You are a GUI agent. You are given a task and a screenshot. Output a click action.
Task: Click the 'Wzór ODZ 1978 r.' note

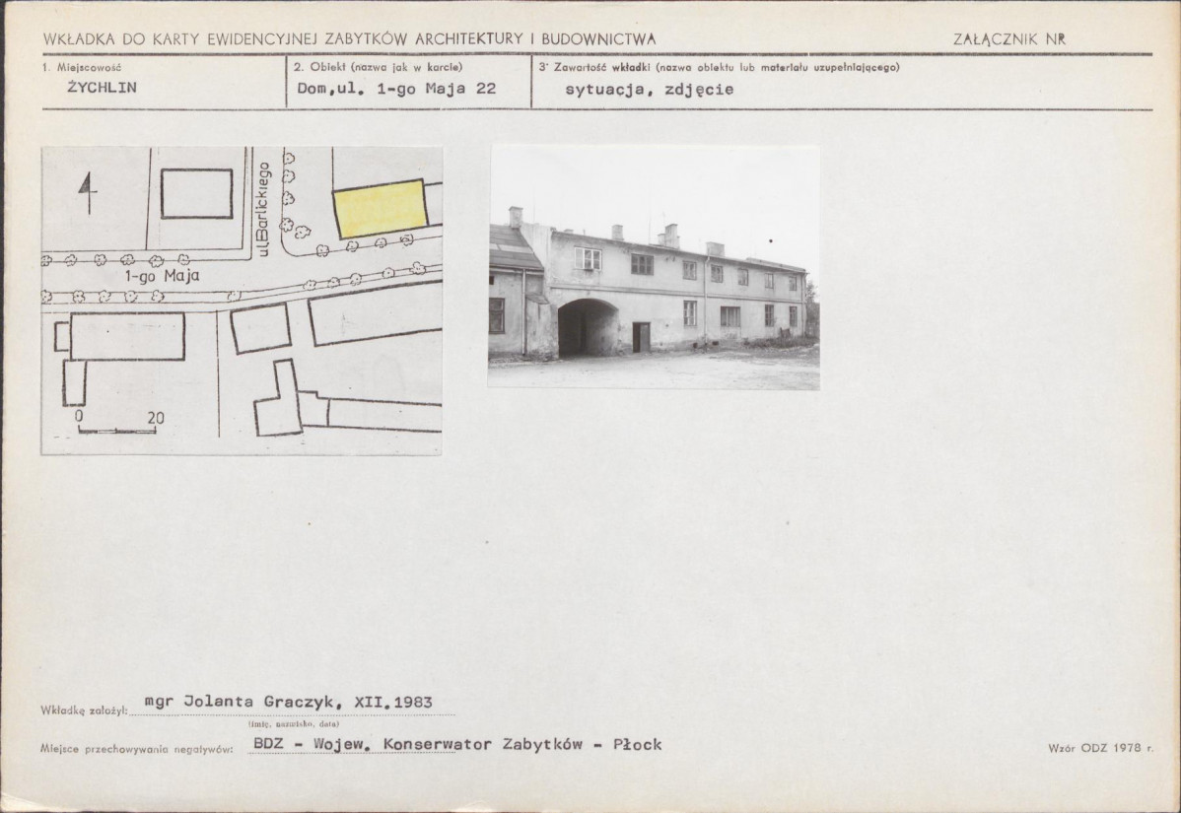[1100, 748]
